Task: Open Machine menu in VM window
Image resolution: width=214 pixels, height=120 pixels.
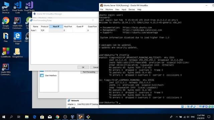Action: [x=109, y=10]
